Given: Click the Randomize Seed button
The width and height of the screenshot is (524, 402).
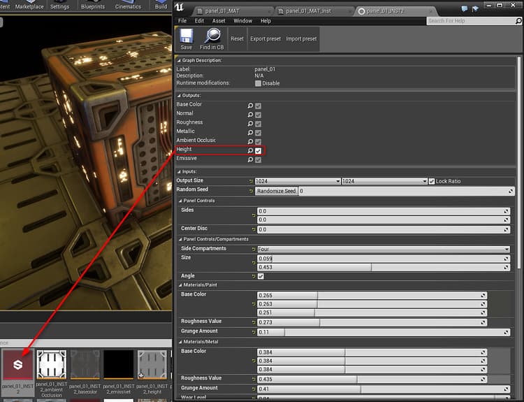Looking at the screenshot, I should (x=276, y=191).
